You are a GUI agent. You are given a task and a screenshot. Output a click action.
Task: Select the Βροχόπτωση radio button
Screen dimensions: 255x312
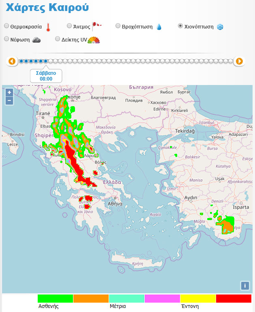click(x=118, y=26)
